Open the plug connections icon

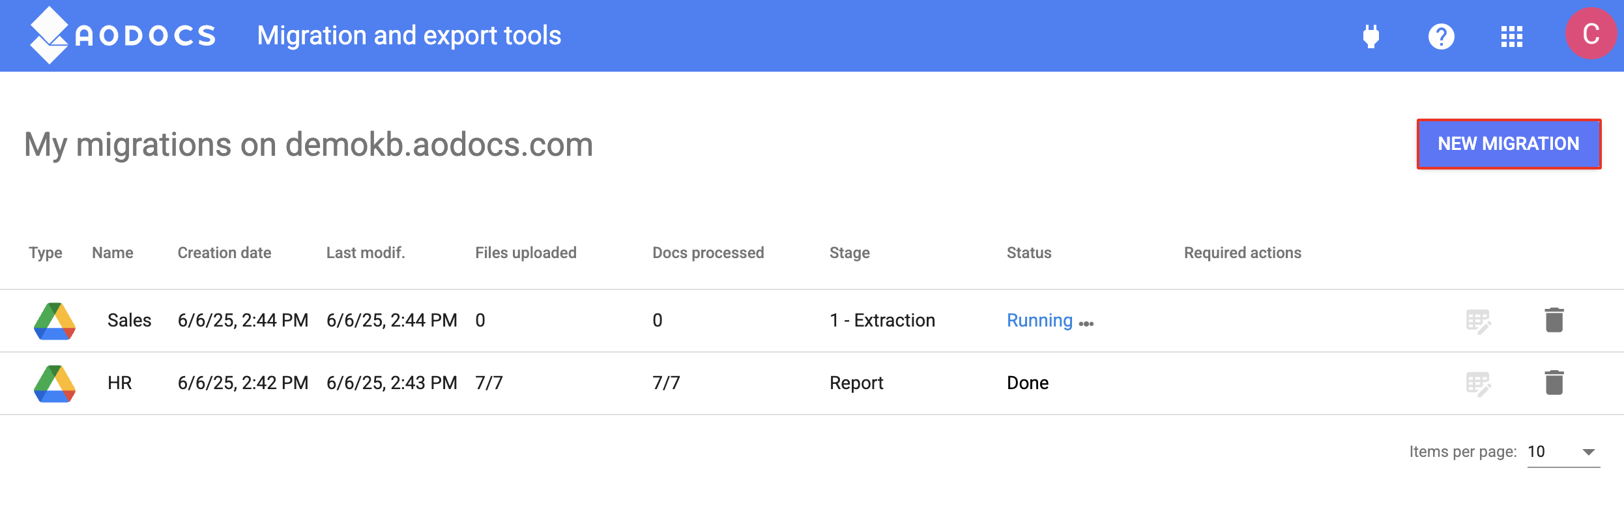coord(1371,36)
